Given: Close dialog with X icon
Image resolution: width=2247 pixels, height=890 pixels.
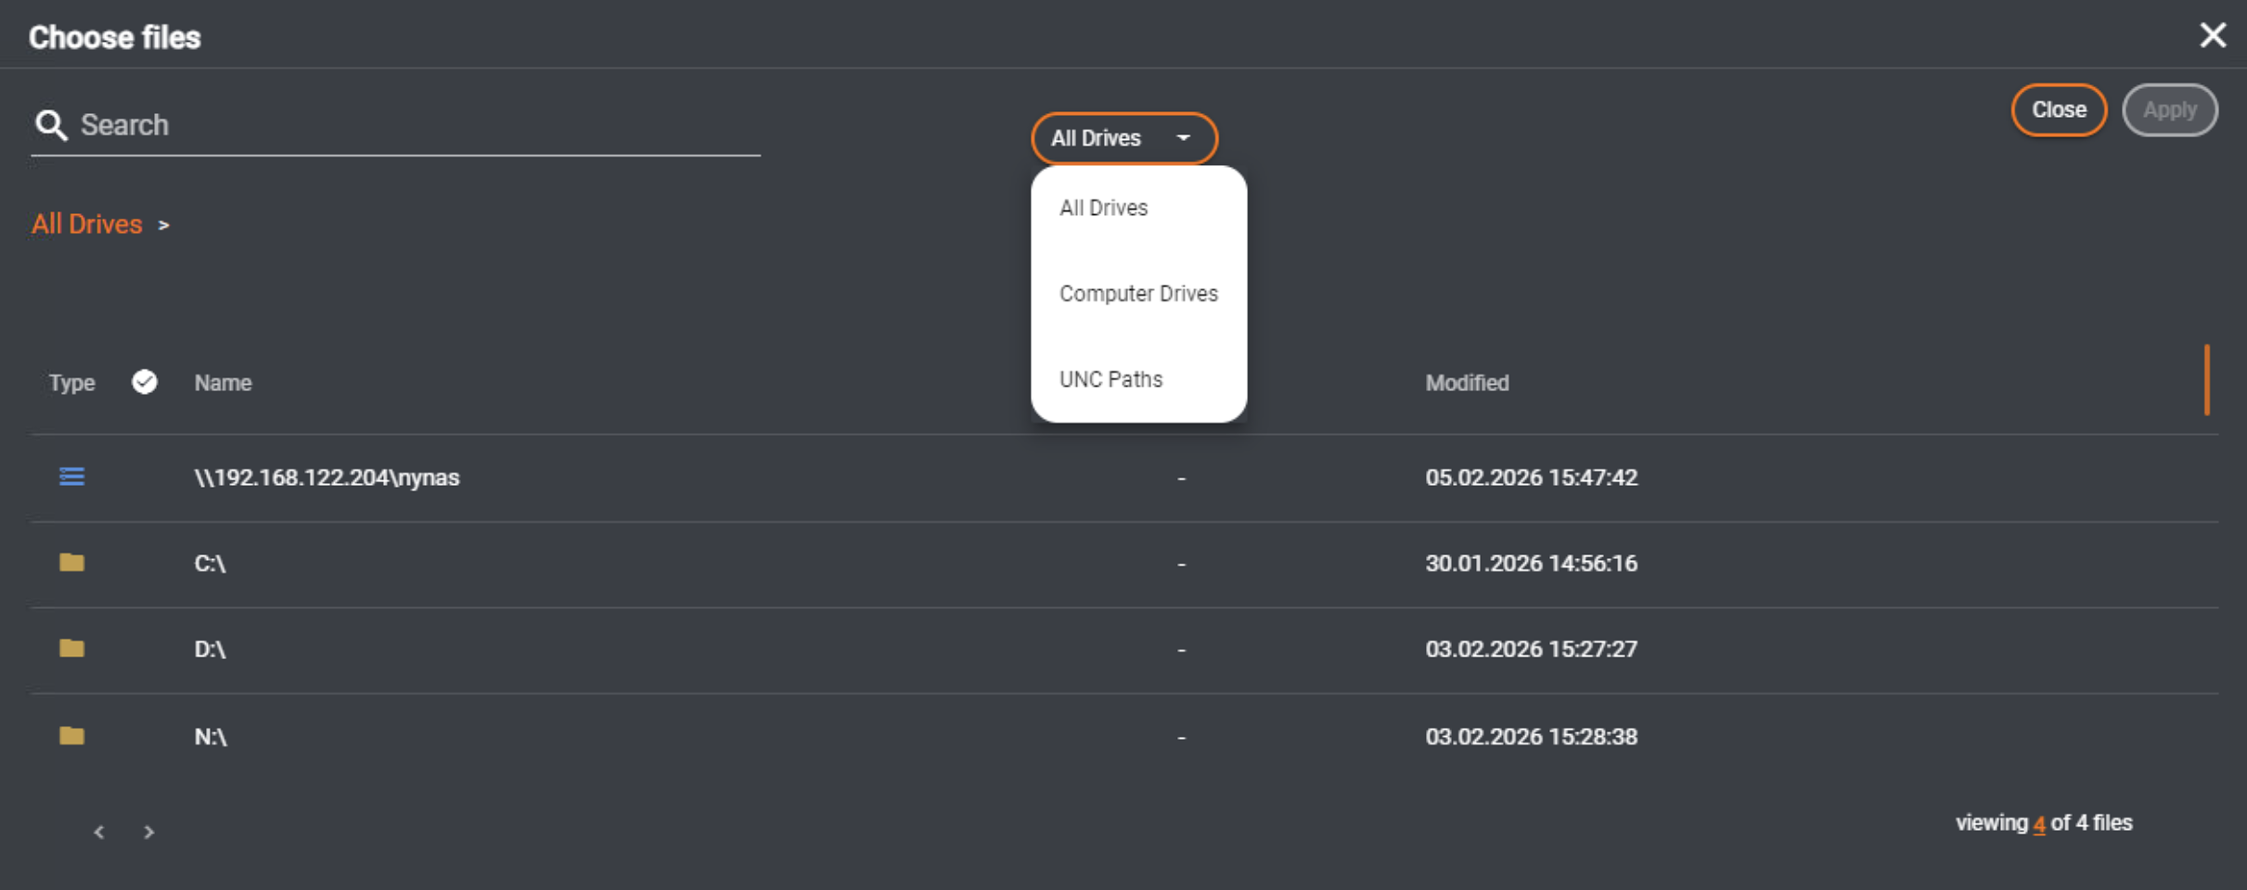Looking at the screenshot, I should (2213, 35).
